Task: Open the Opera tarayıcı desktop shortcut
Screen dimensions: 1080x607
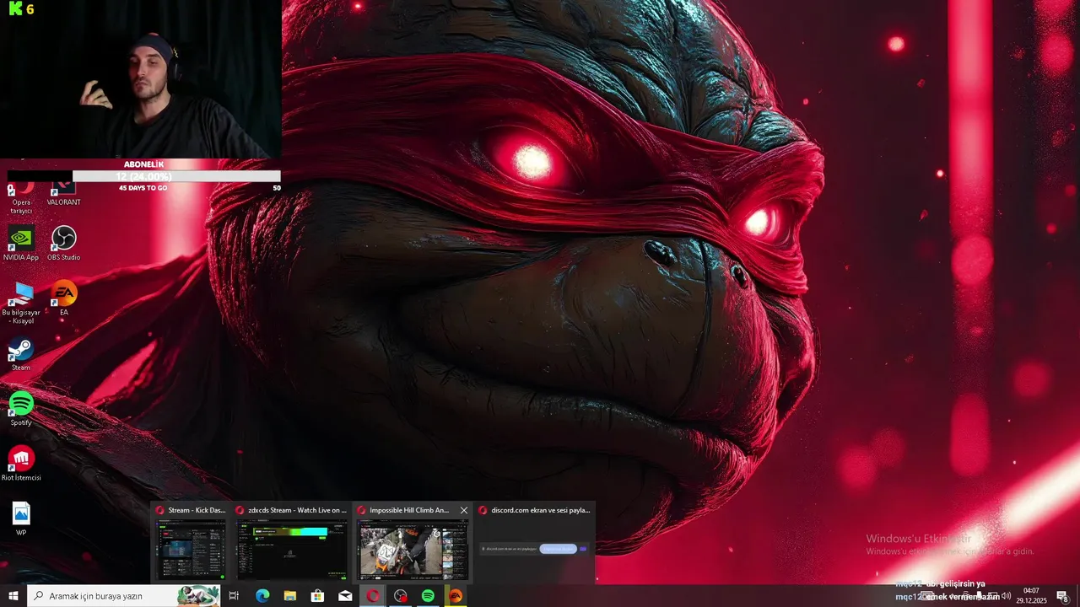Action: (21, 198)
